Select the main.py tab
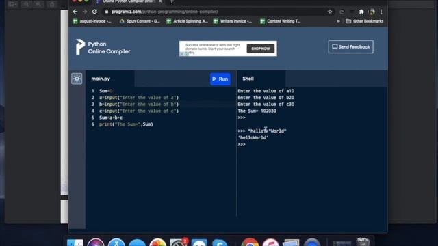 tap(101, 79)
